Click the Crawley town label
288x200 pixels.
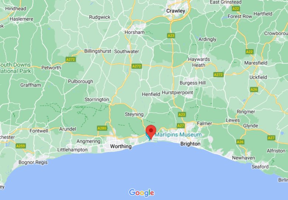pos(176,11)
